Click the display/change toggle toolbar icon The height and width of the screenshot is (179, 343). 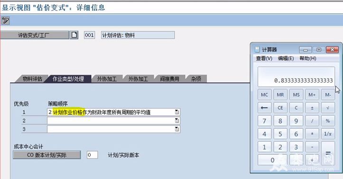pyautogui.click(x=5, y=20)
